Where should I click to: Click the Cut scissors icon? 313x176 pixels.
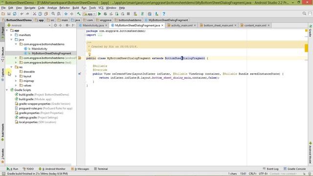pyautogui.click(x=35, y=14)
